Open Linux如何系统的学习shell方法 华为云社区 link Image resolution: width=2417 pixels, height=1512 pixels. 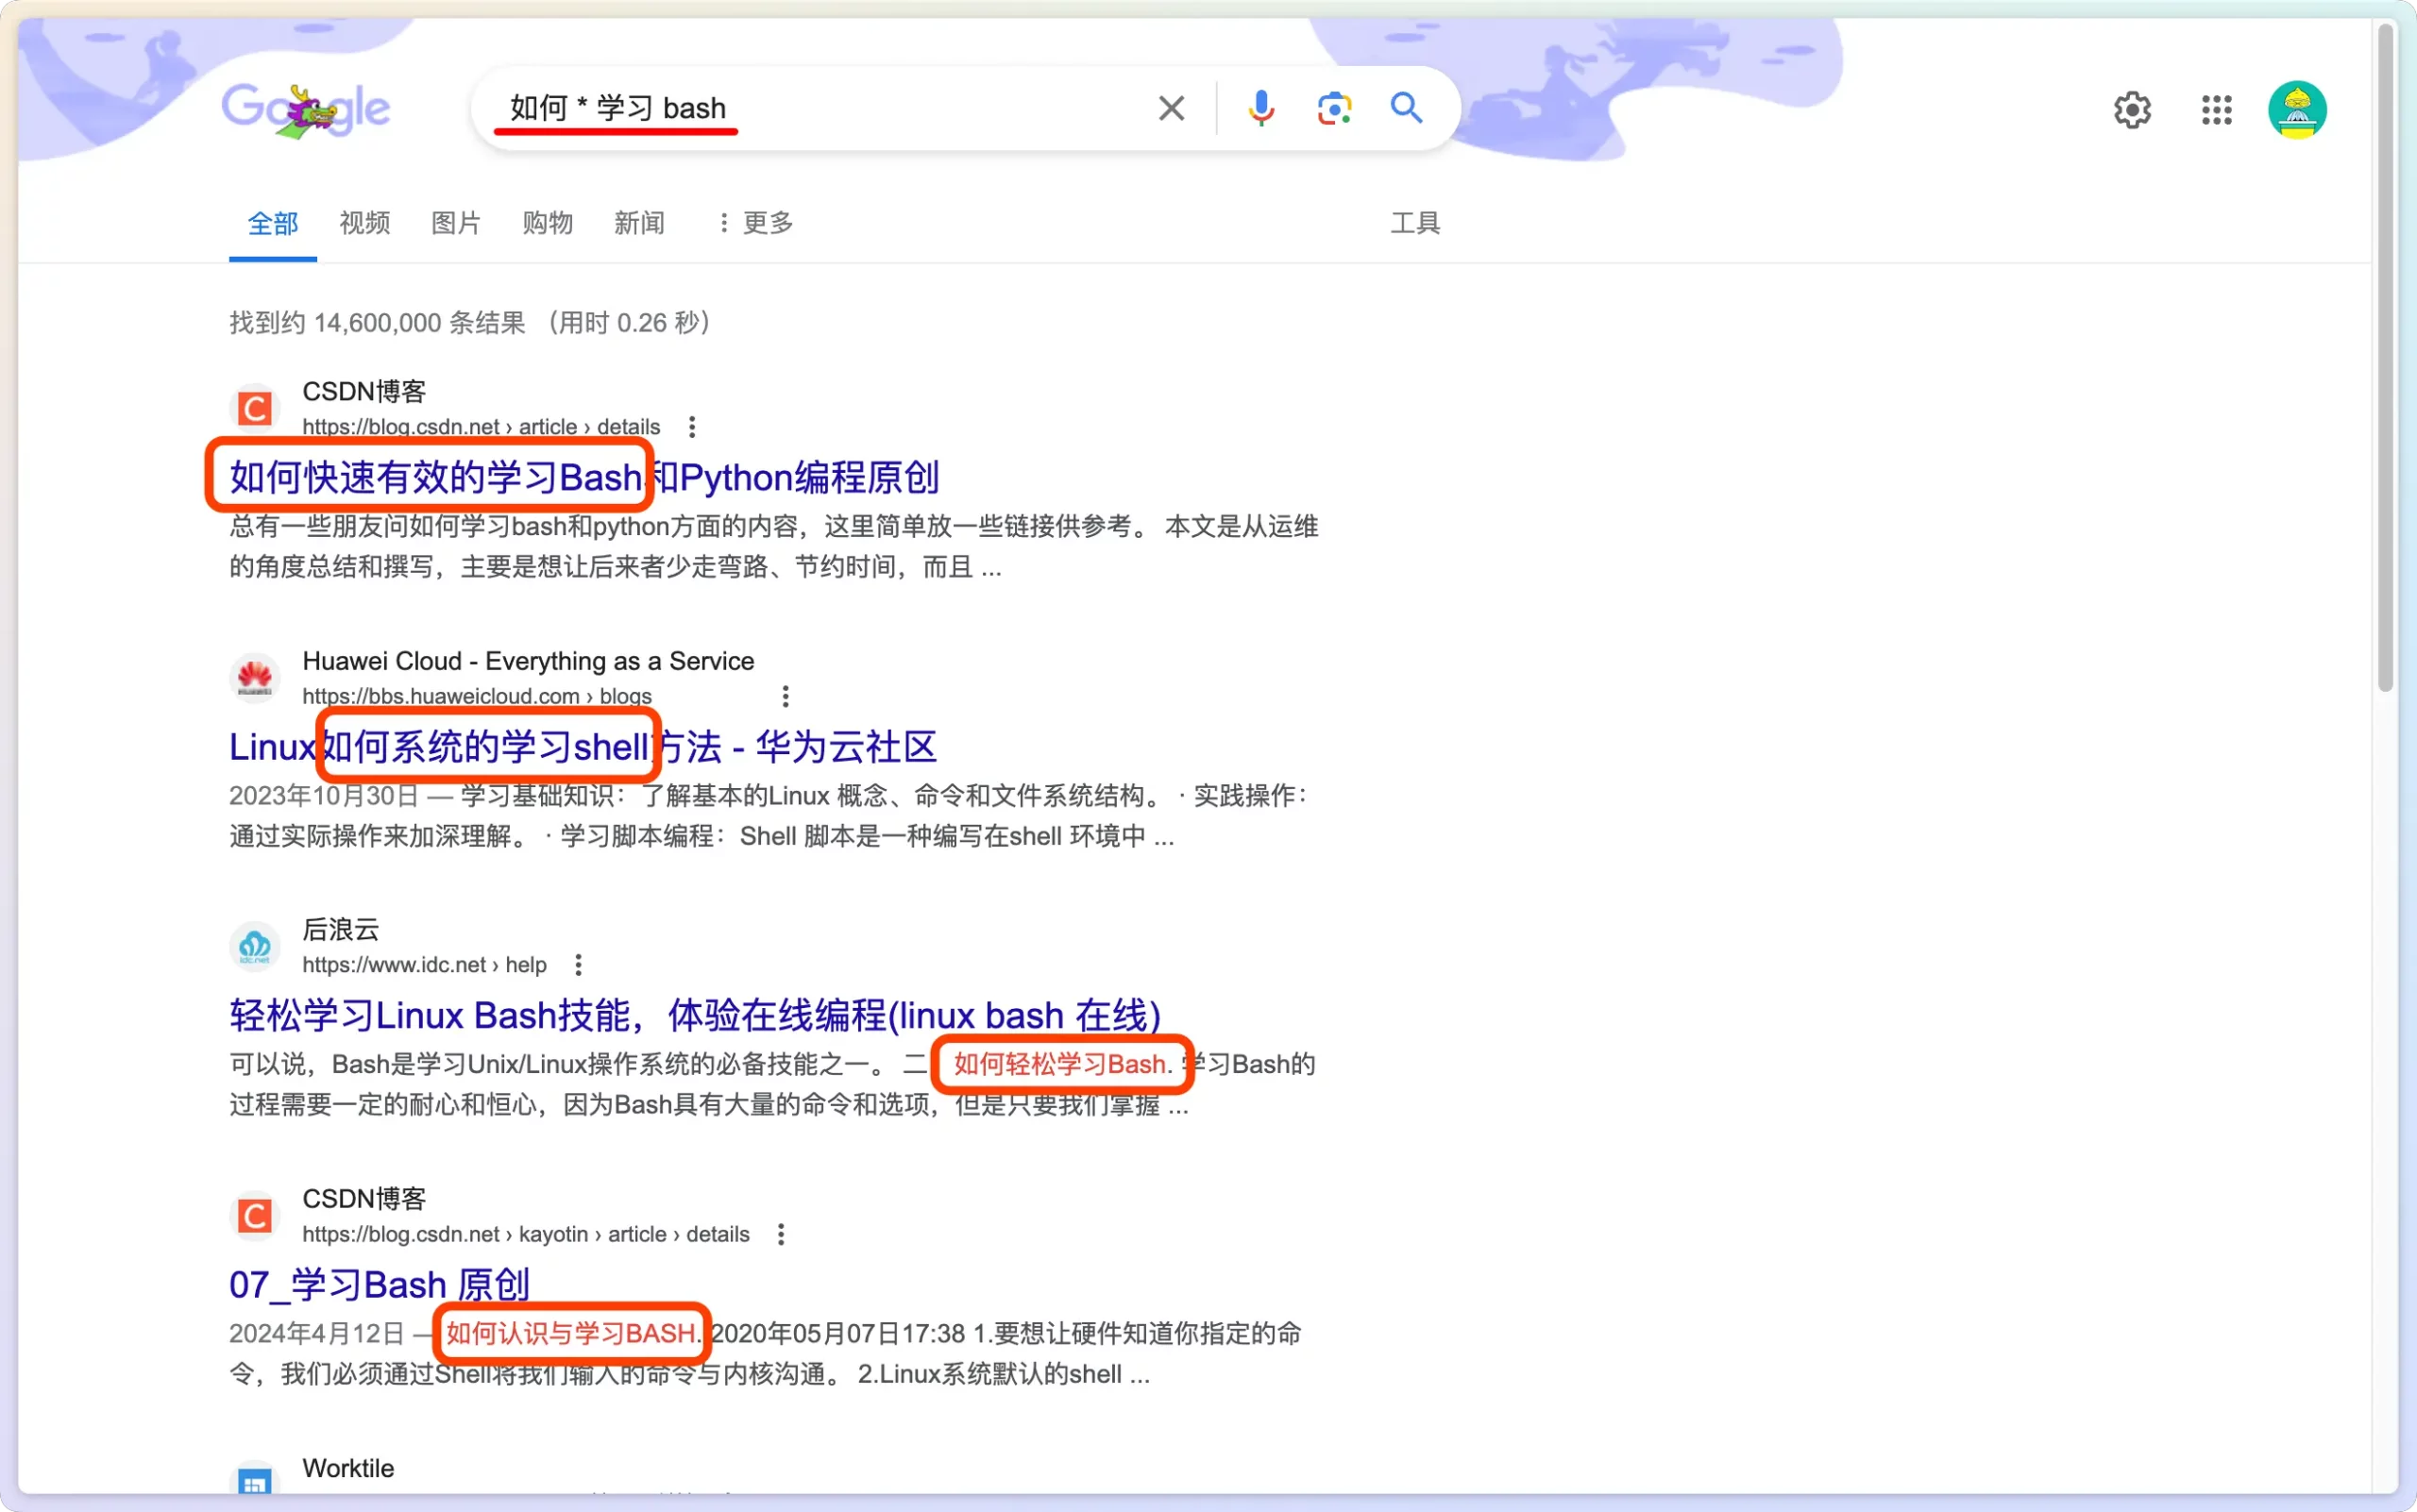click(x=583, y=746)
